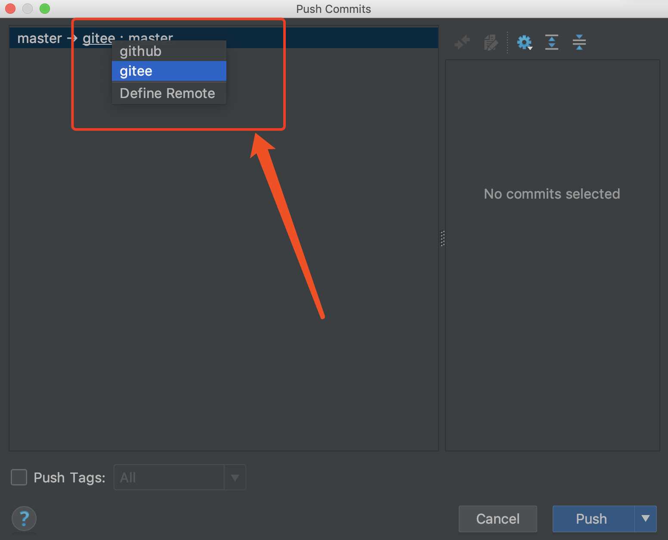
Task: Select github from the remote list
Action: pyautogui.click(x=169, y=51)
